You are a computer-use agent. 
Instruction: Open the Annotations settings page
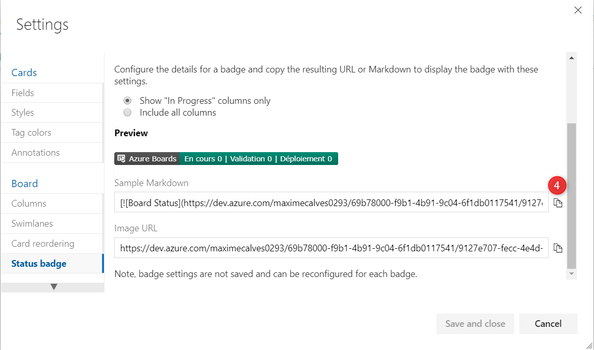pyautogui.click(x=36, y=153)
